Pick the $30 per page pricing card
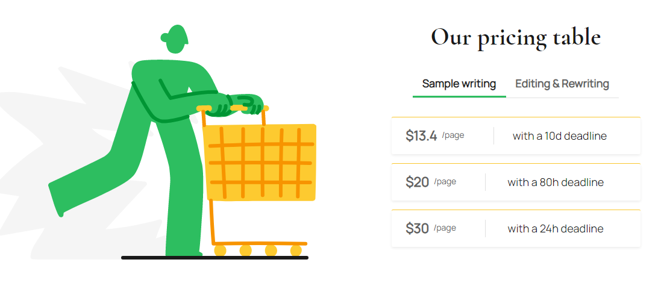The image size is (667, 283). point(516,228)
